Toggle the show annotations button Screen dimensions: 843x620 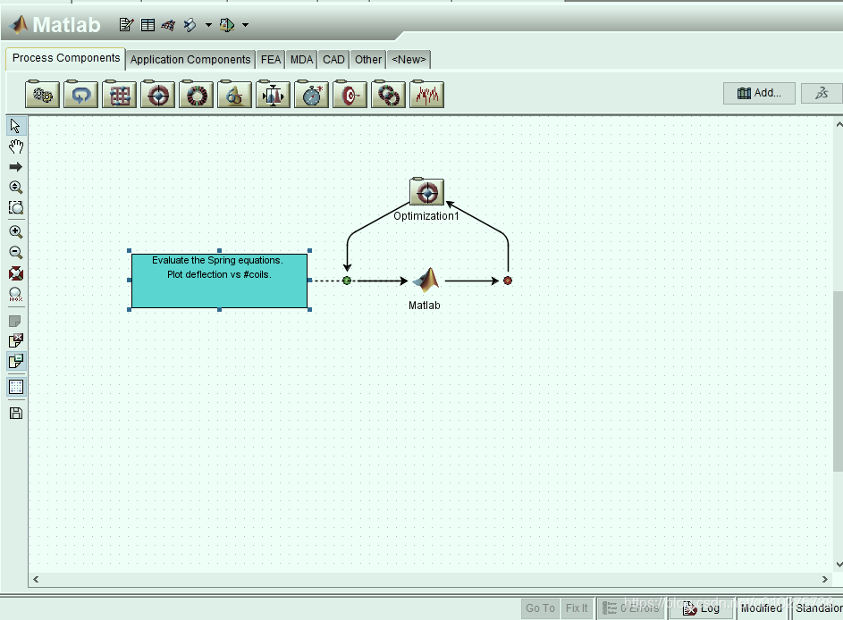coord(16,362)
